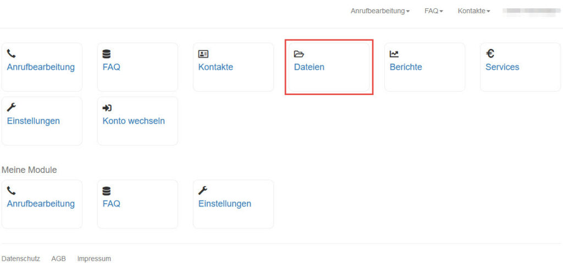Expand the Anrufbearbeitung dropdown in the navbar

tap(380, 11)
